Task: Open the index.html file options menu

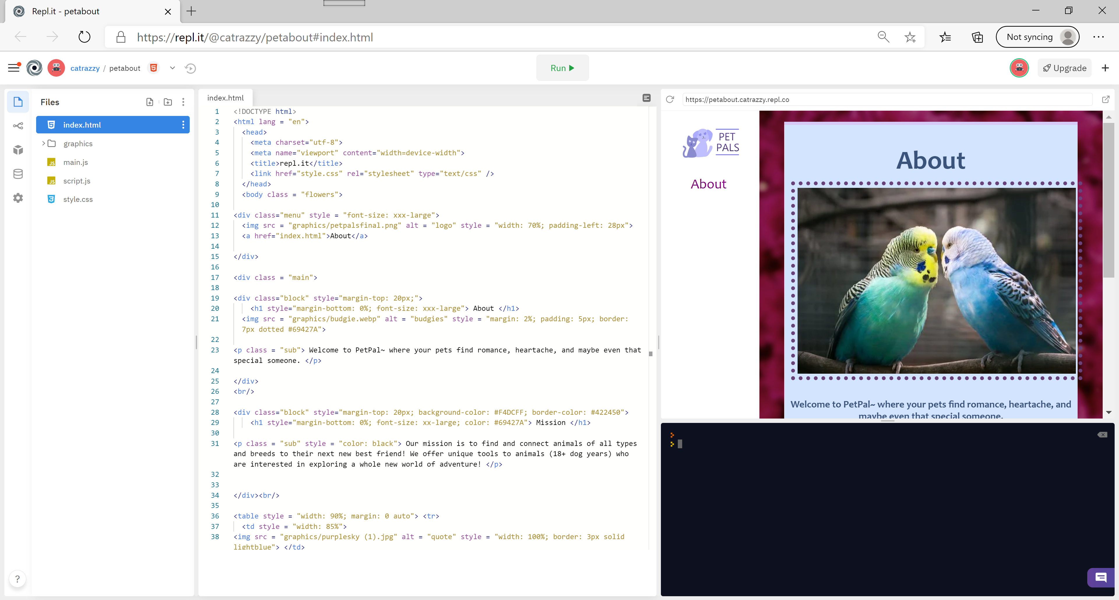Action: (183, 125)
